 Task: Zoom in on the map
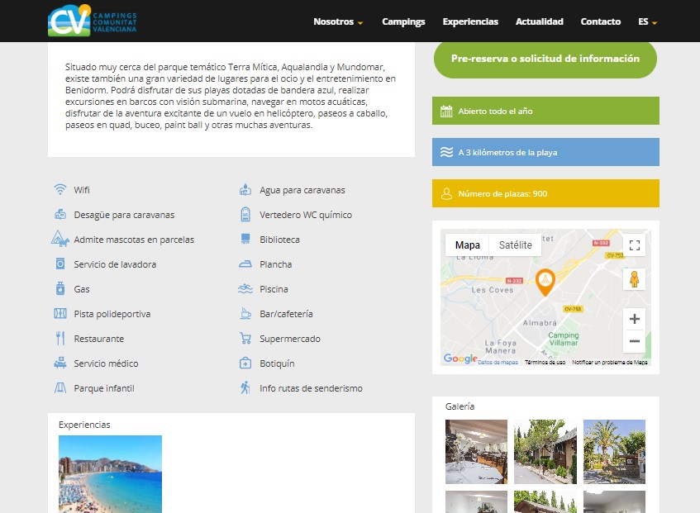pyautogui.click(x=634, y=319)
